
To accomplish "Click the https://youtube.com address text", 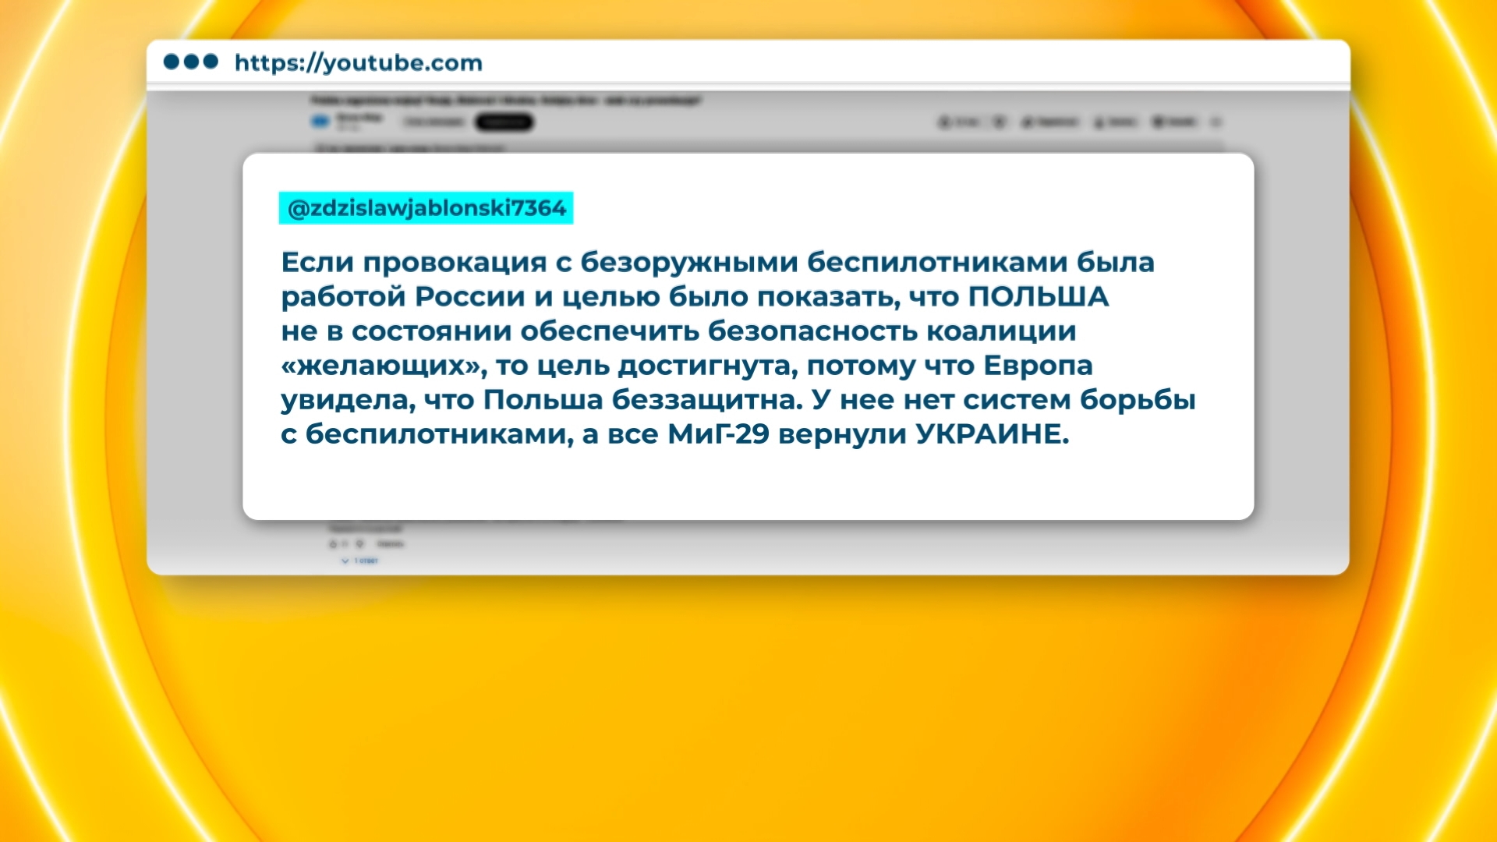I will (x=359, y=63).
